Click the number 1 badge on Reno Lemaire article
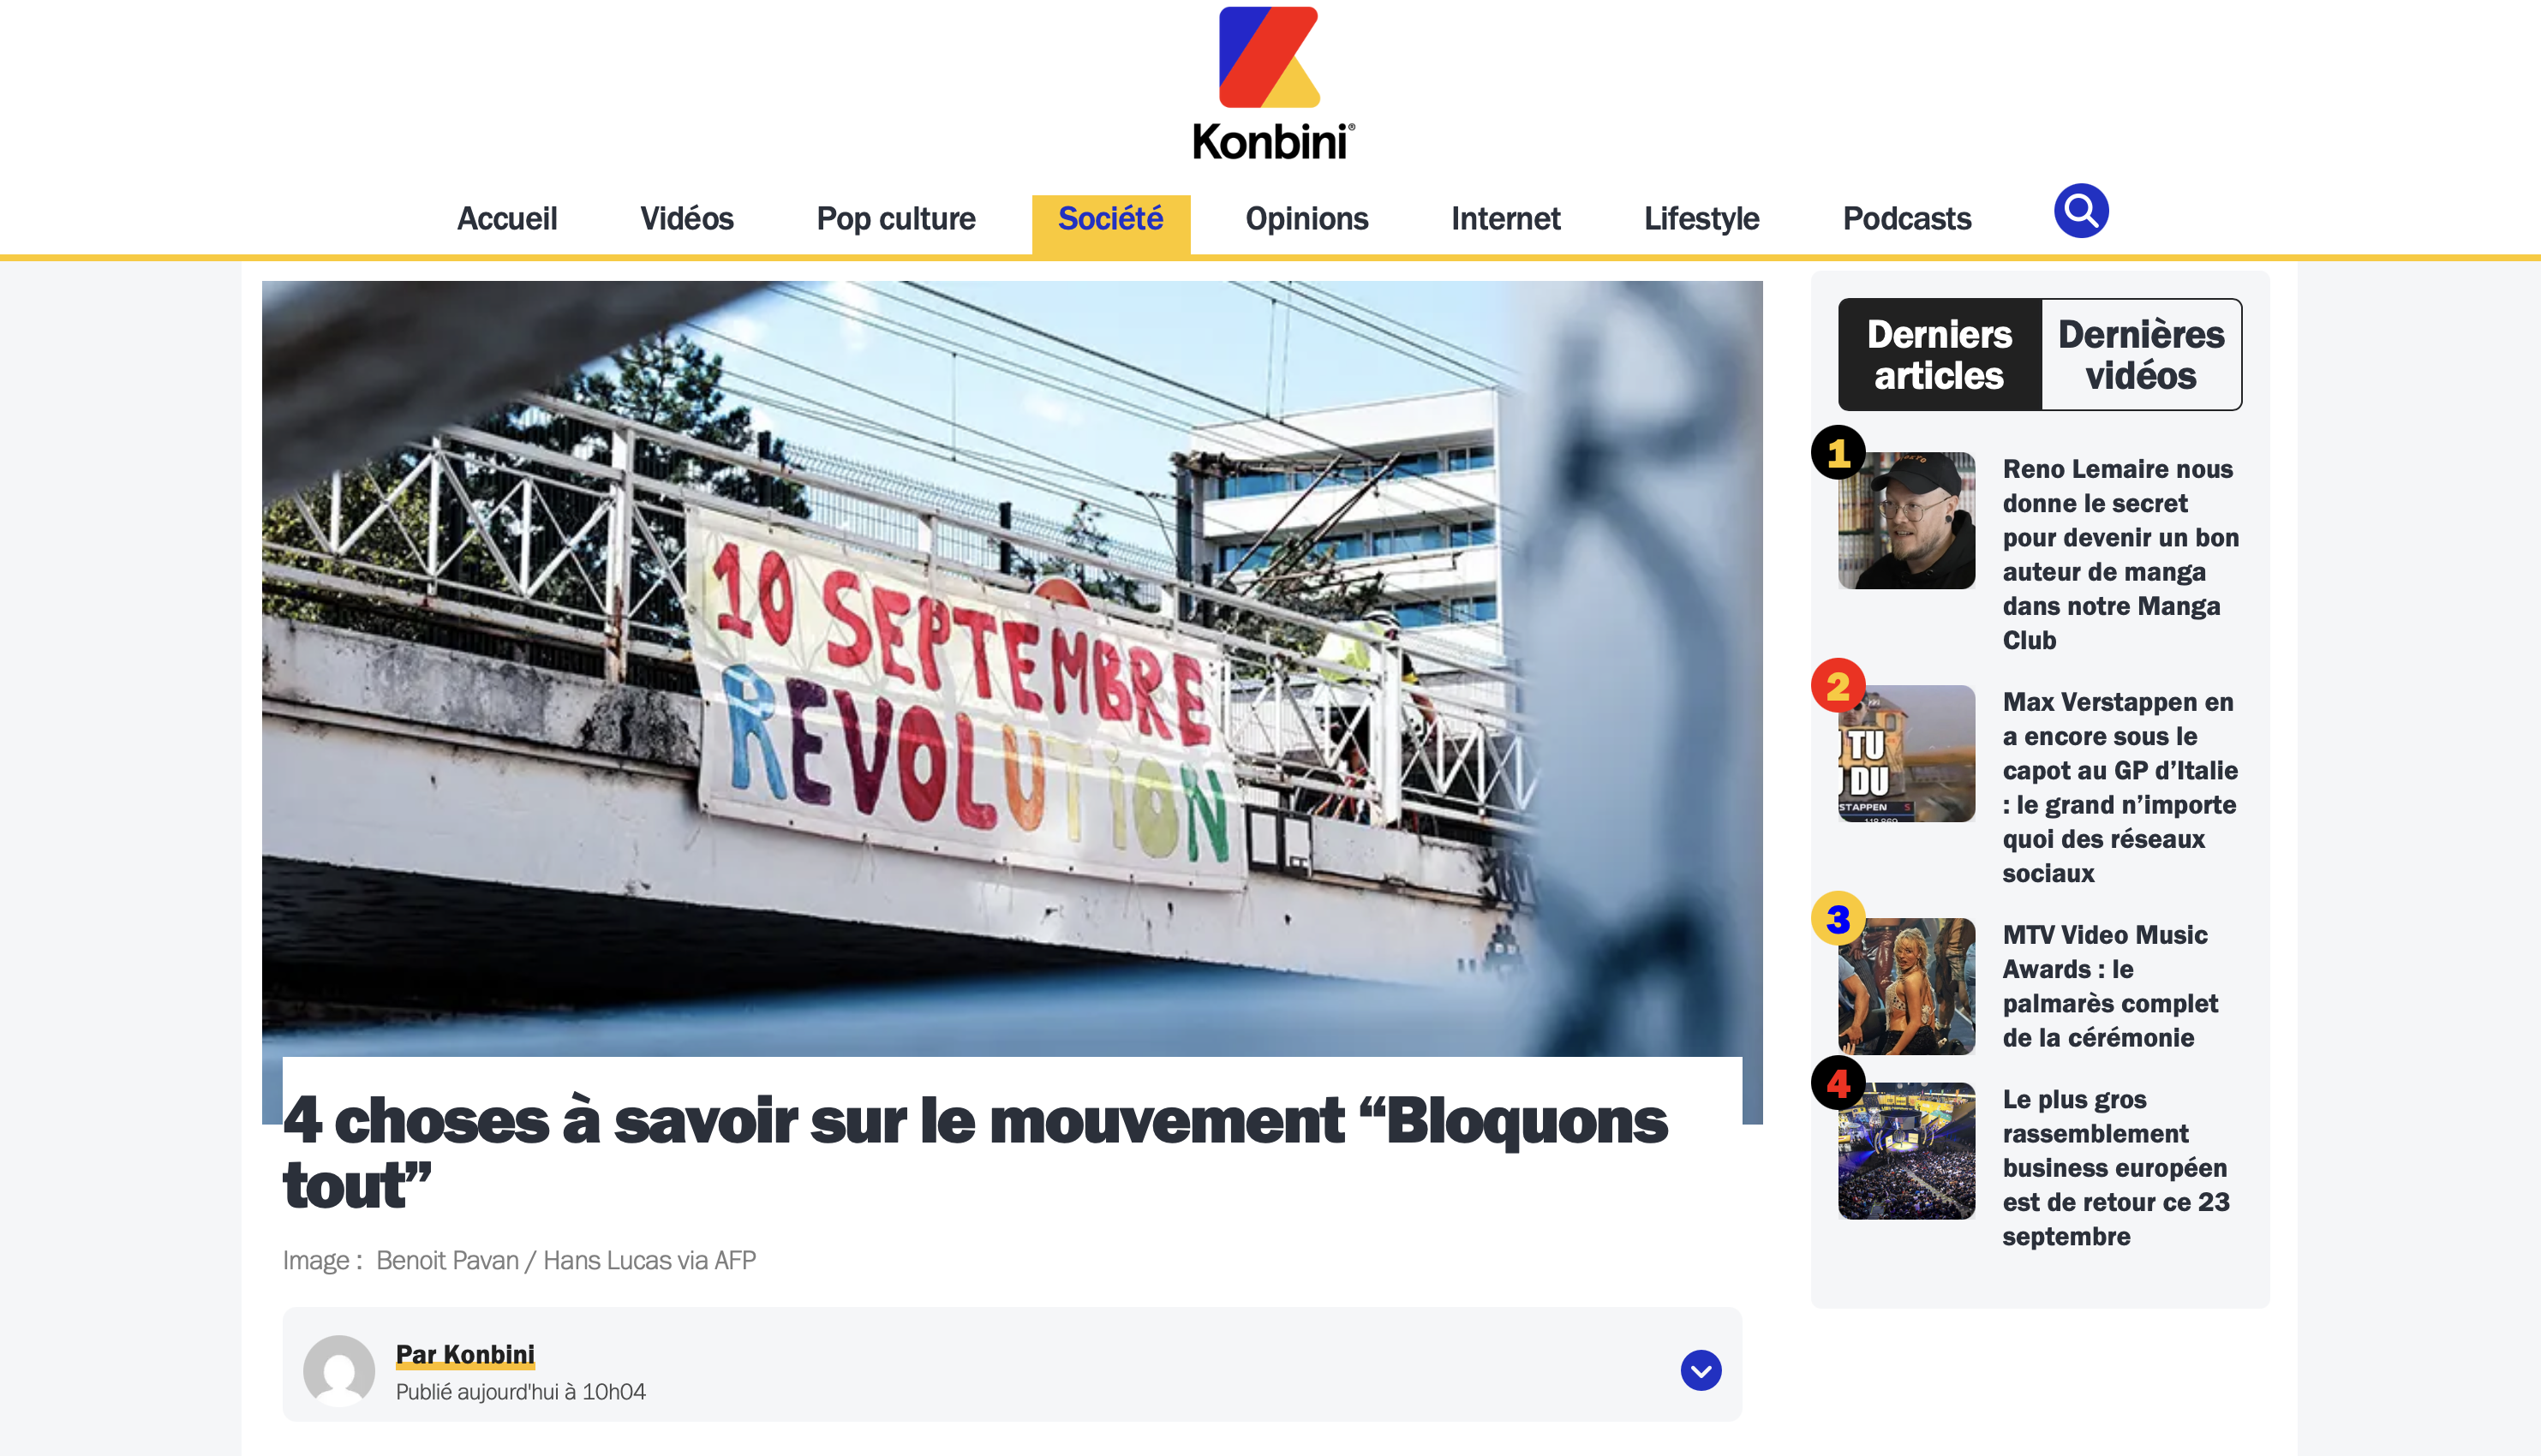This screenshot has width=2541, height=1456. click(1838, 453)
